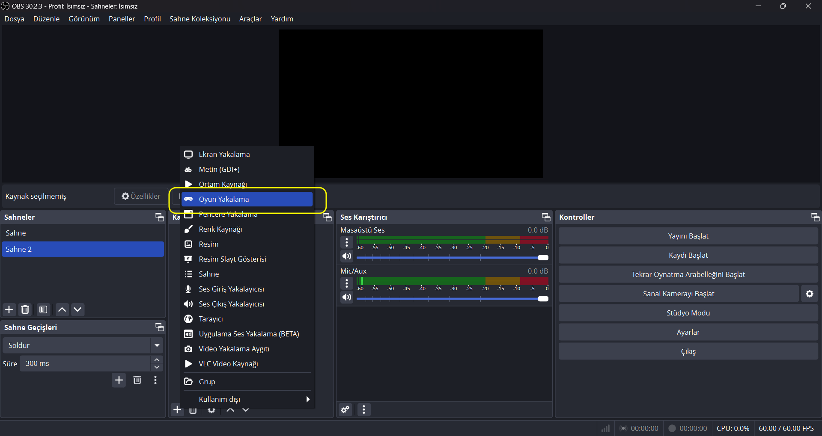Screen dimensions: 822x436
Task: Choose Ses Çıkış Yakalayıcısı source
Action: tap(247, 304)
